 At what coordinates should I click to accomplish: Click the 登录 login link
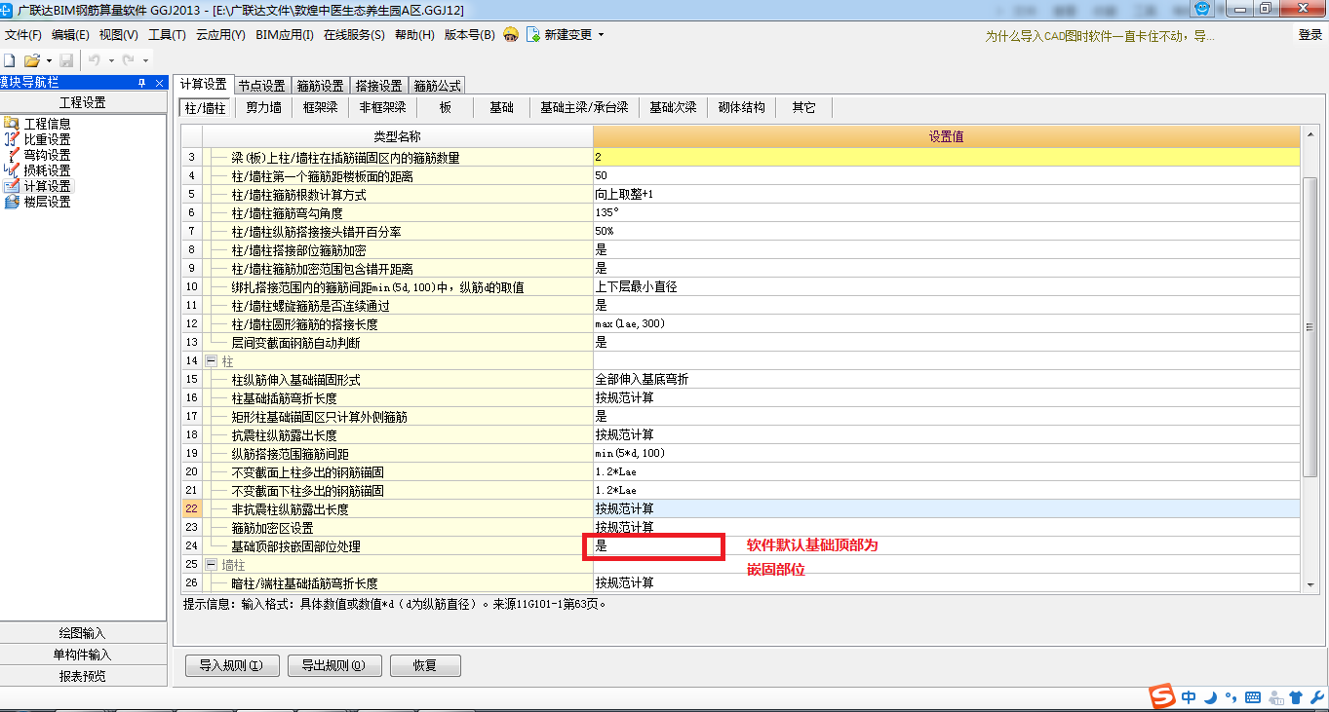pos(1309,35)
